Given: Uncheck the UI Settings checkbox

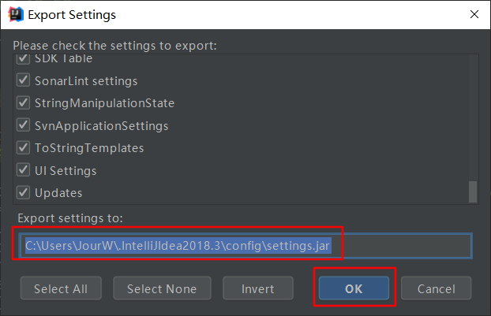Looking at the screenshot, I should click(23, 170).
